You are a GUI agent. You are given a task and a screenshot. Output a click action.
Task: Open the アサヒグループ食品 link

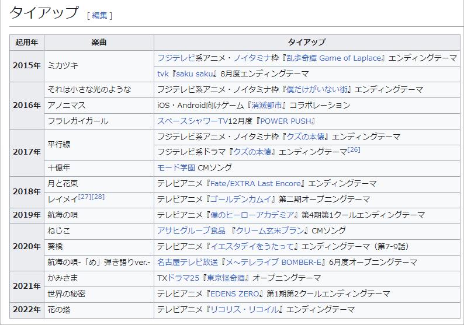pos(191,230)
